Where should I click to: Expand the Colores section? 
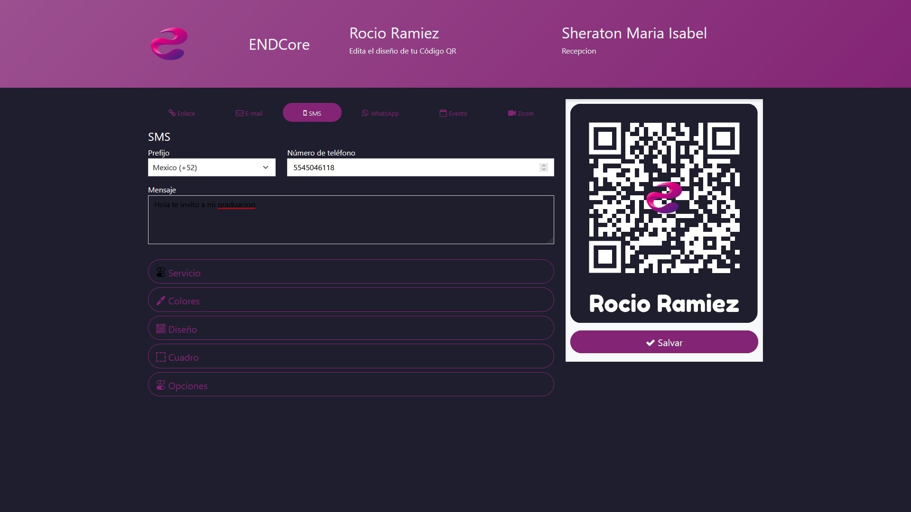(x=351, y=300)
